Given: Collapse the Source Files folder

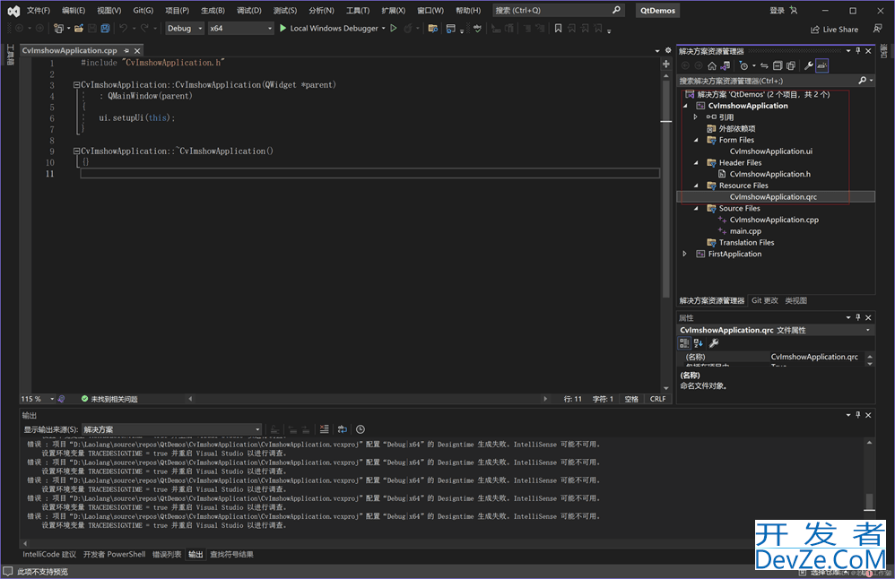Looking at the screenshot, I should (696, 208).
